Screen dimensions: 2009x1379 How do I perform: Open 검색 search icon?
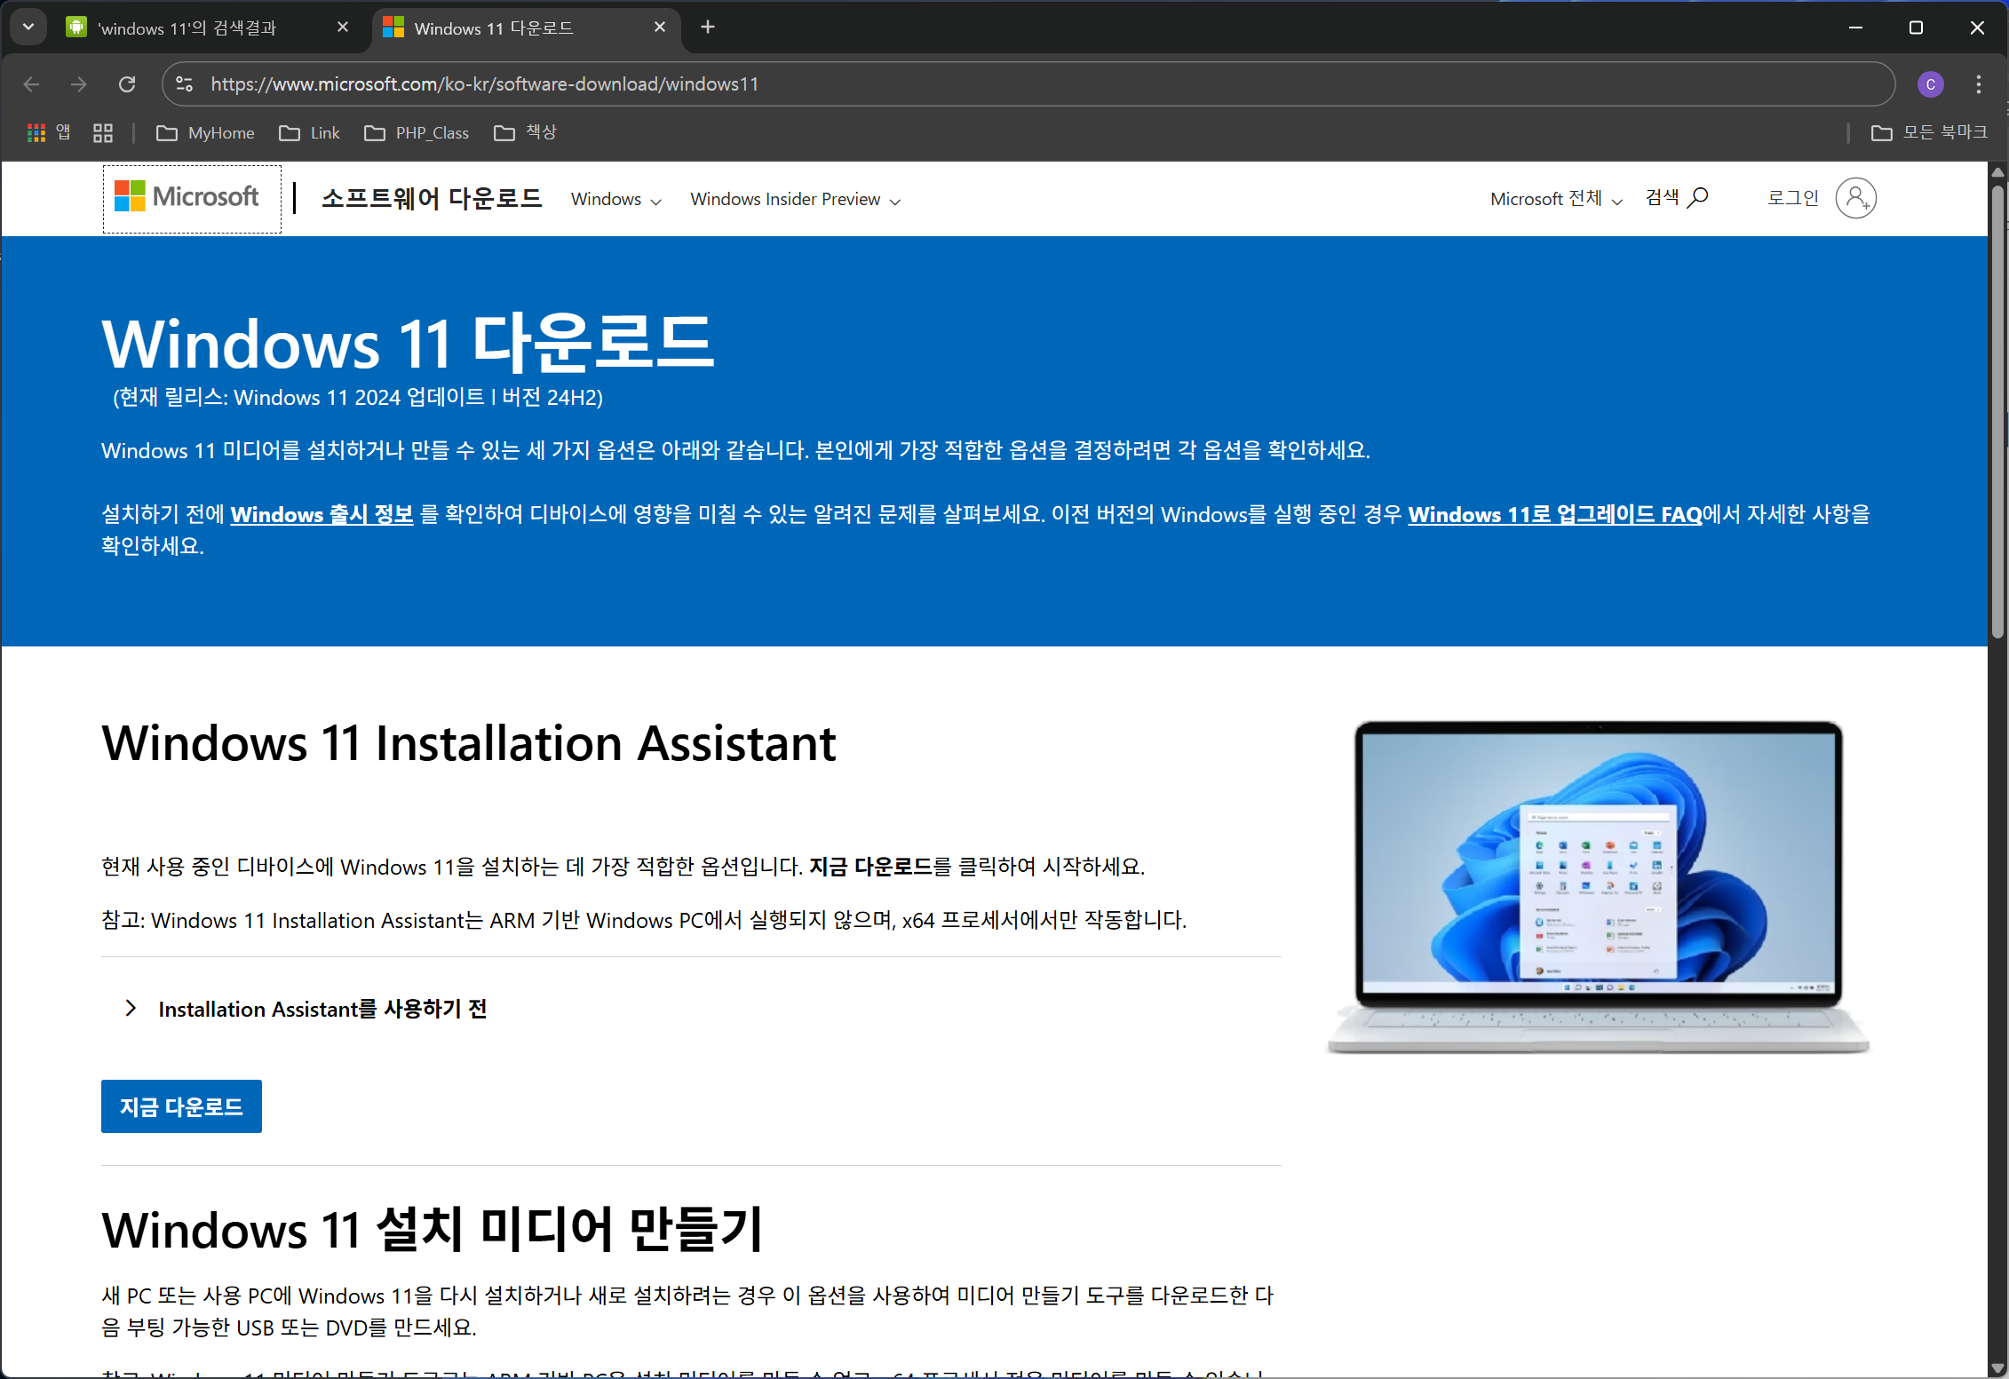pyautogui.click(x=1676, y=197)
